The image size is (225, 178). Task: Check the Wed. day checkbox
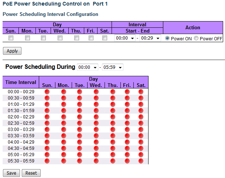(60, 38)
